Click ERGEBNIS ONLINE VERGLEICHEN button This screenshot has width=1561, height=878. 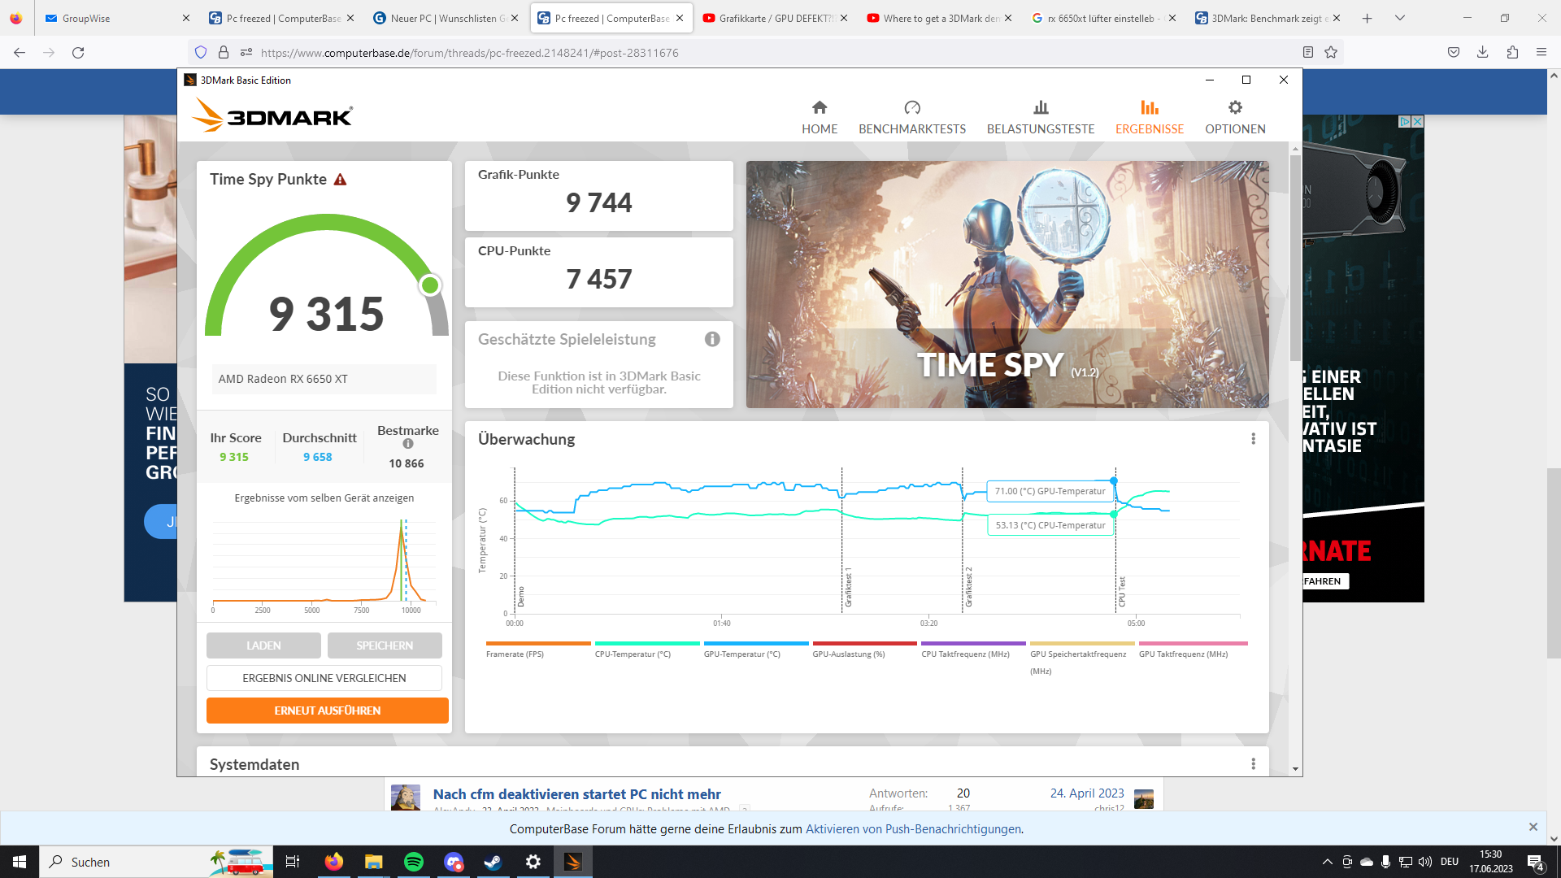[x=324, y=678]
